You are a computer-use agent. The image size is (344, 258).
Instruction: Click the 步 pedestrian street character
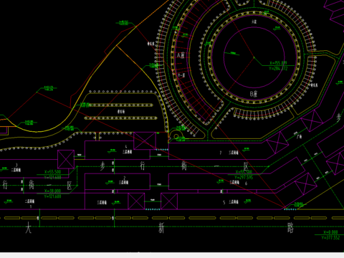102,166
